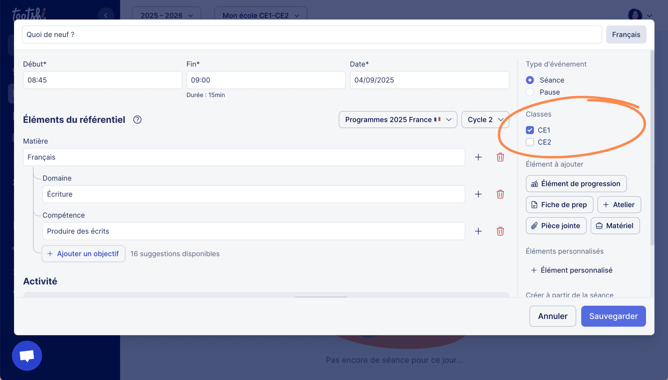
Task: Add a Pièce jointe attachment
Action: (x=556, y=226)
